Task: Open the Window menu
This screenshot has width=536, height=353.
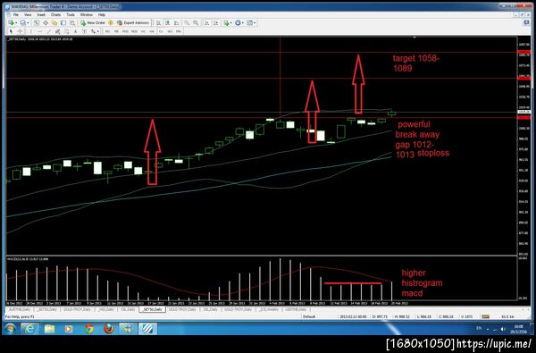Action: point(86,14)
